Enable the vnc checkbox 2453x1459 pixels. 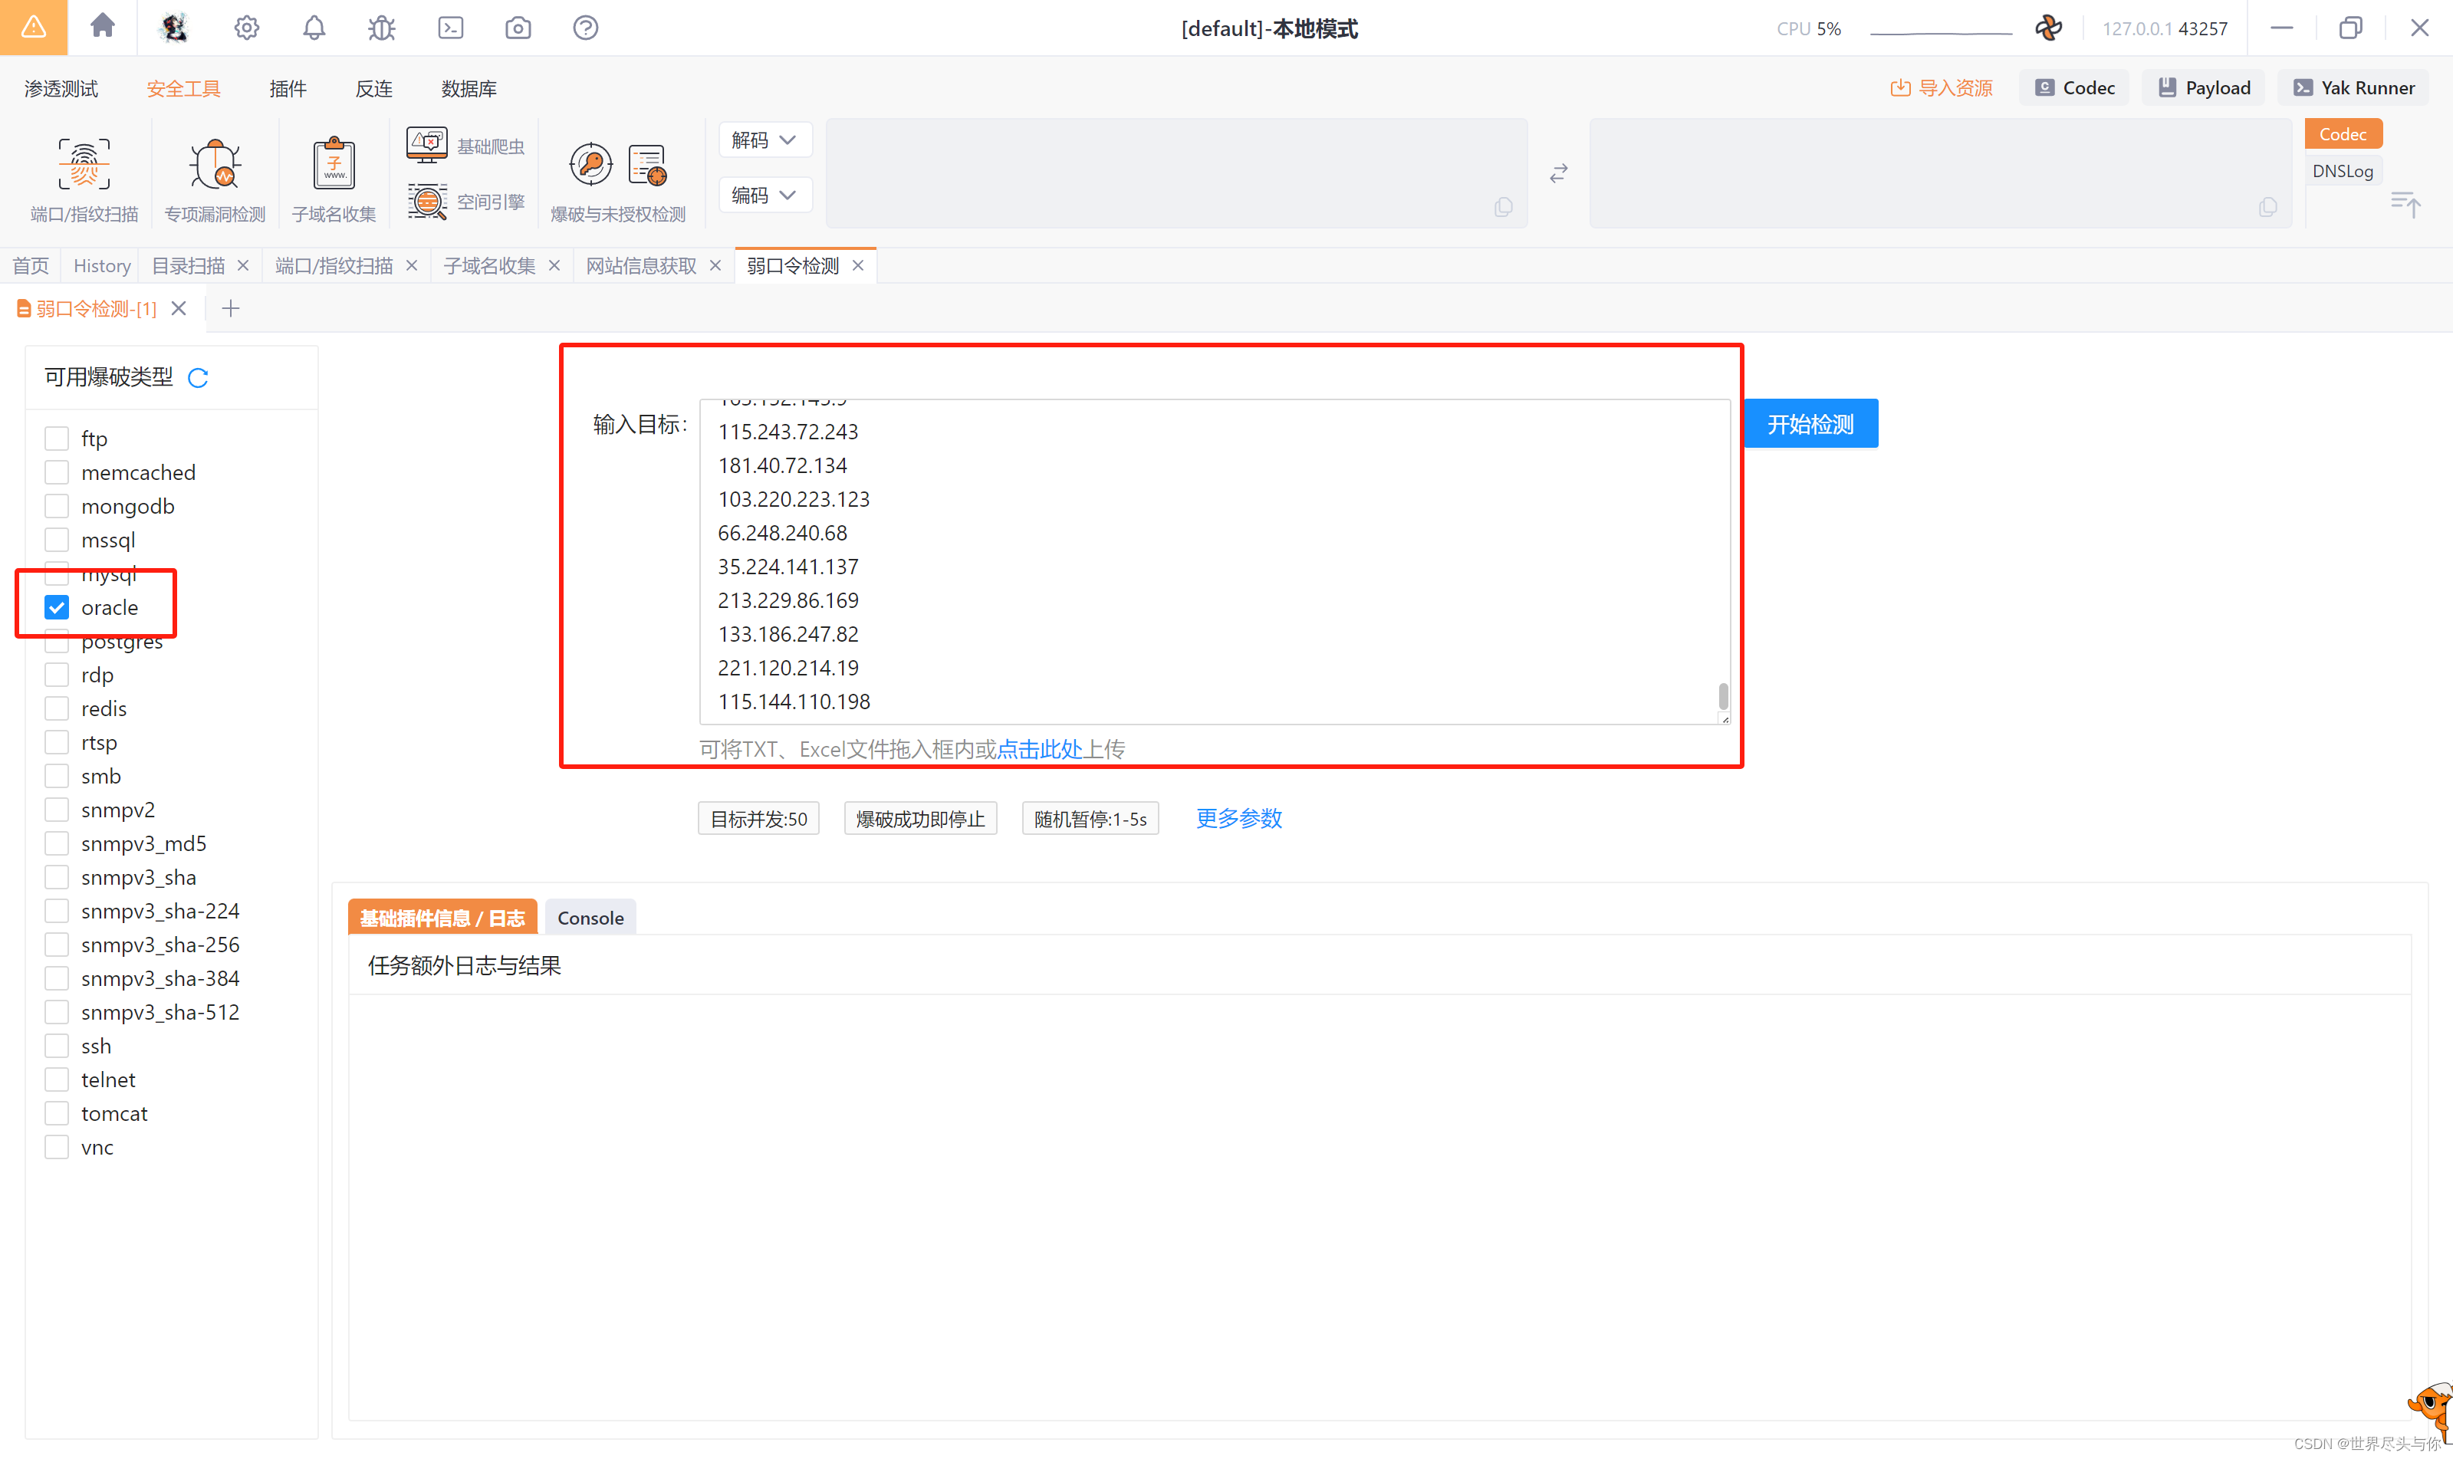coord(57,1147)
